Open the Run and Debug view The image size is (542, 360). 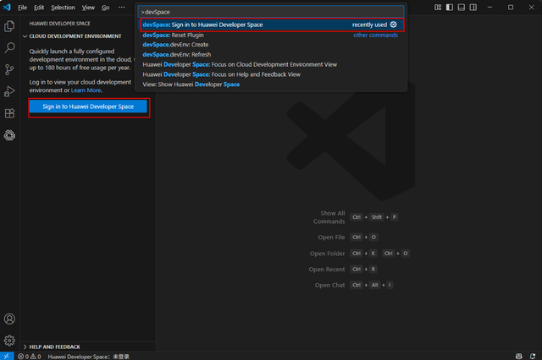point(9,91)
